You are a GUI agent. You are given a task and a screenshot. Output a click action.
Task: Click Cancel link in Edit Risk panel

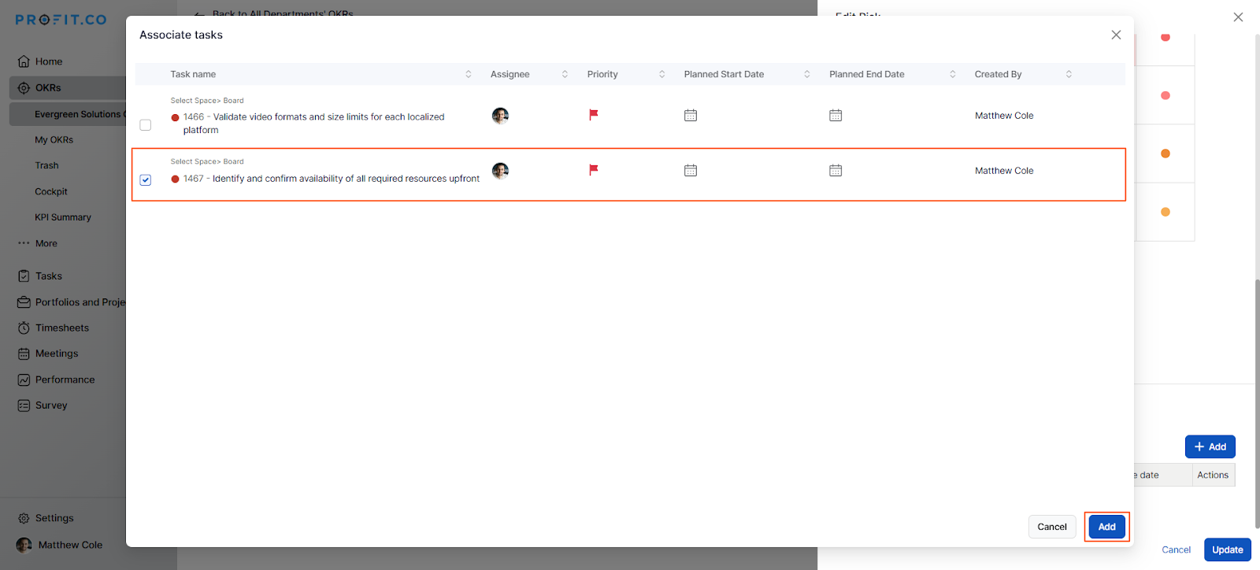coord(1177,550)
